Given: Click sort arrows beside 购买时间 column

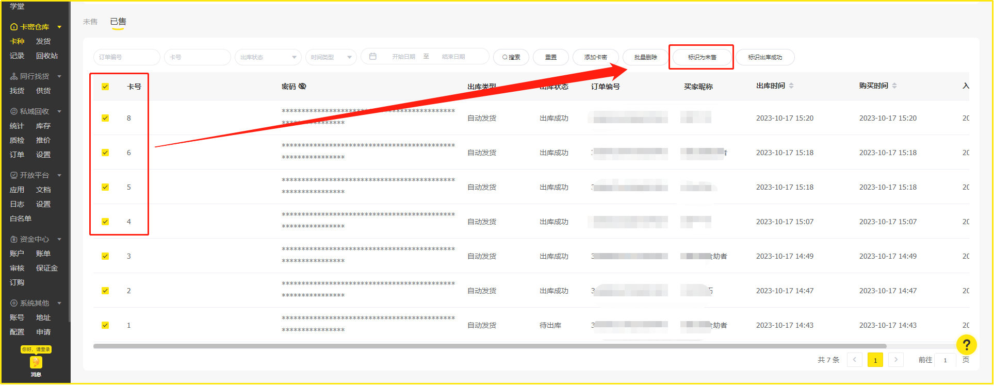Looking at the screenshot, I should click(x=894, y=86).
